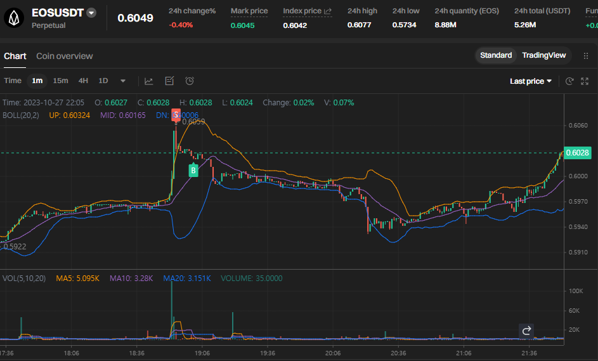The width and height of the screenshot is (598, 361).
Task: Click the EOS coin logo icon
Action: pyautogui.click(x=14, y=18)
